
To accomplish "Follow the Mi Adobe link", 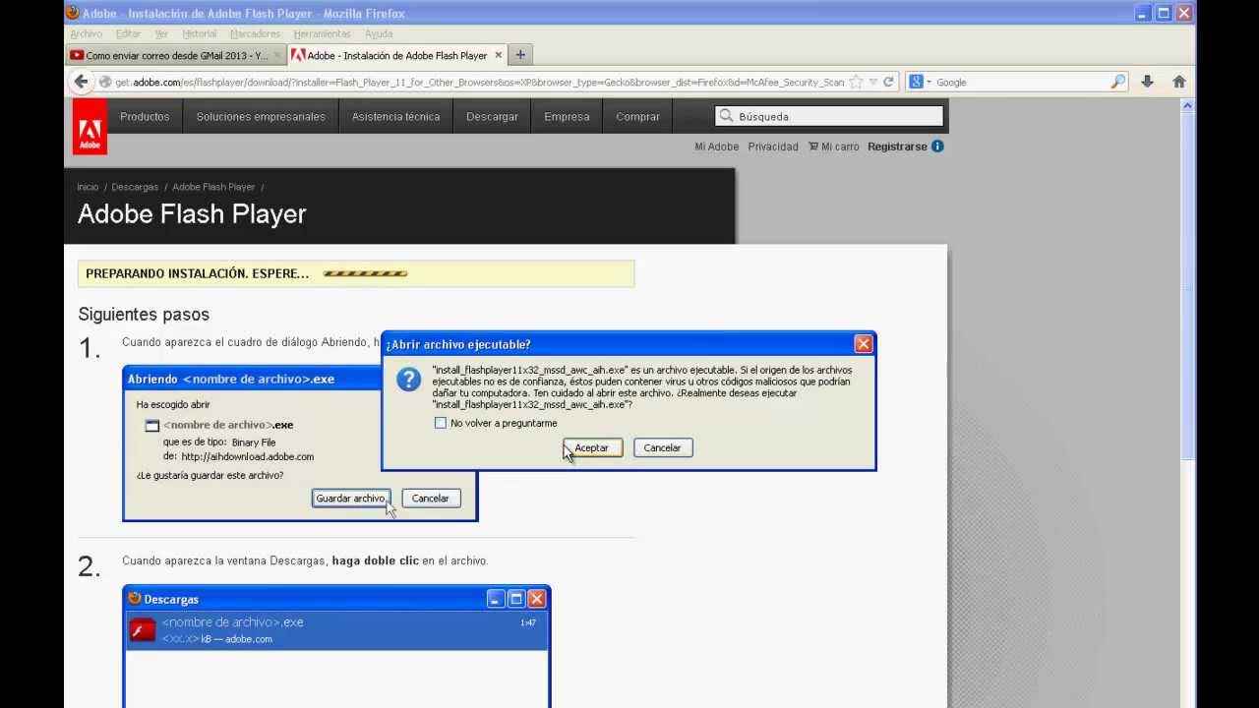I will pyautogui.click(x=716, y=147).
